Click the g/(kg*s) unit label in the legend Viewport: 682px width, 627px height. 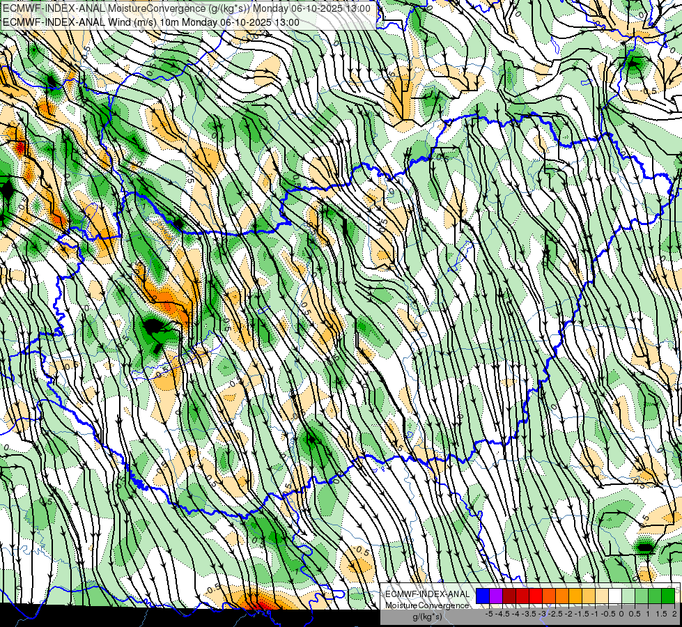point(427,617)
